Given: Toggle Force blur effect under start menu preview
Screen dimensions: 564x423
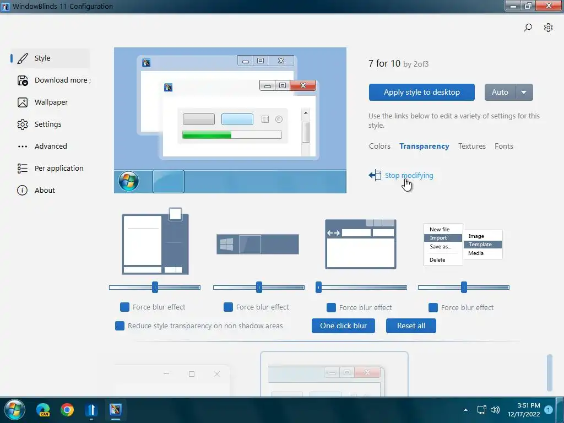Looking at the screenshot, I should point(124,307).
